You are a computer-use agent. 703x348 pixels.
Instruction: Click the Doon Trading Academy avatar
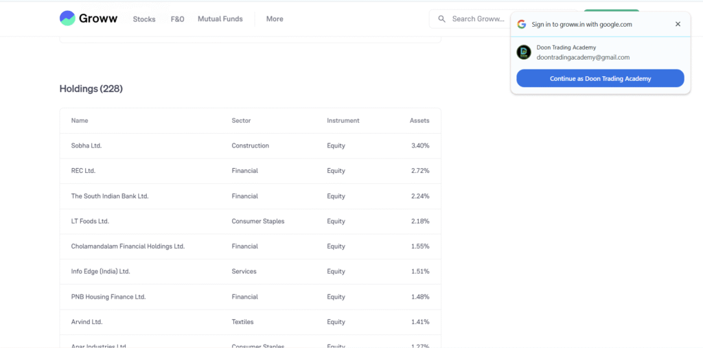click(524, 52)
